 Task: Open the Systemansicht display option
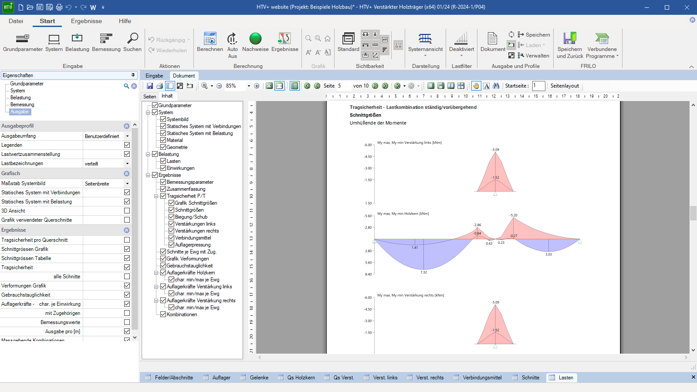[x=425, y=45]
